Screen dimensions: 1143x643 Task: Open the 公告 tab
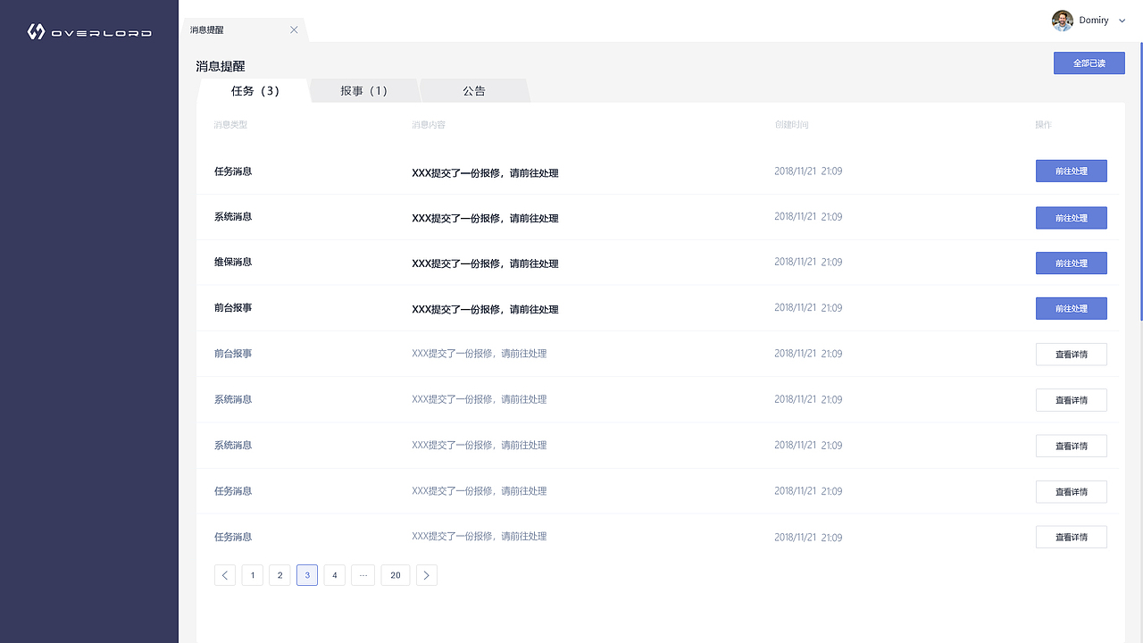tap(474, 90)
